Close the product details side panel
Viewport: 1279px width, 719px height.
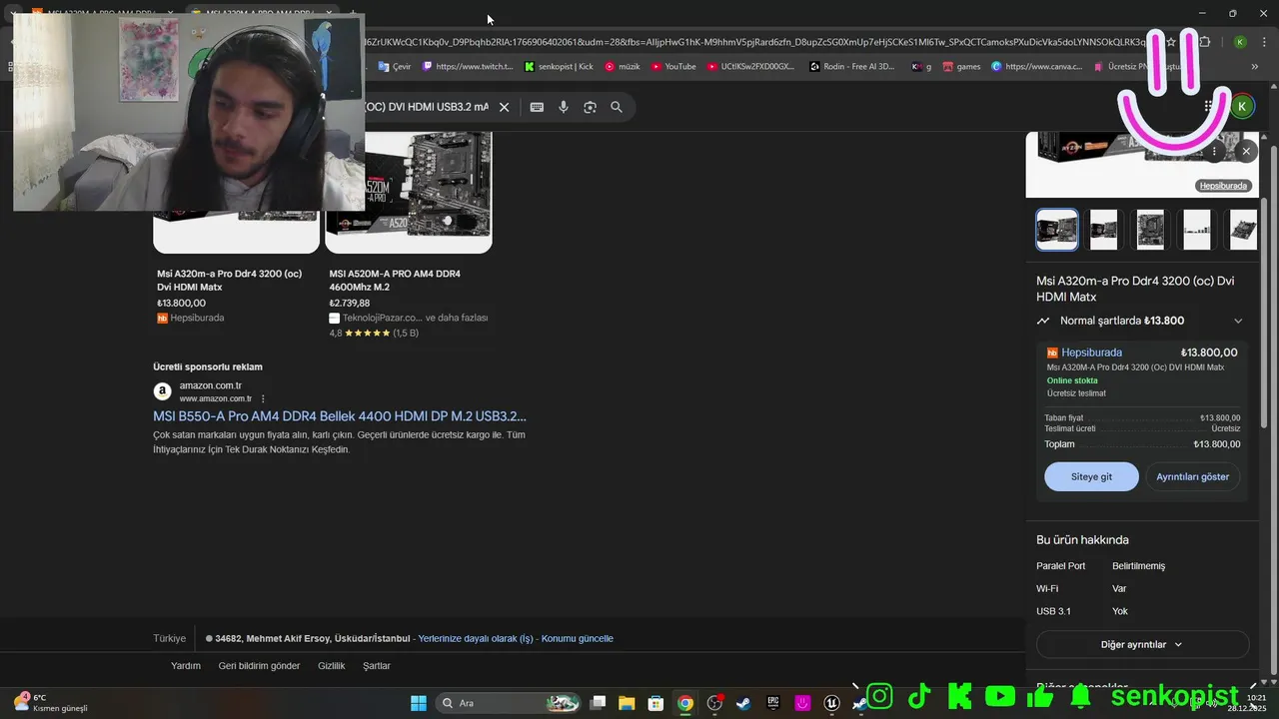coord(1246,151)
